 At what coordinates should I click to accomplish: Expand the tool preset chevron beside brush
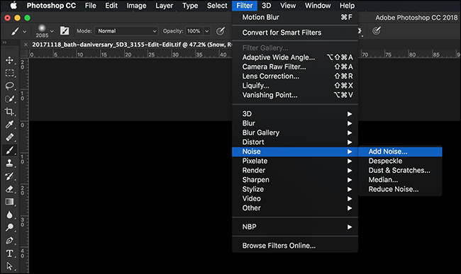coord(25,31)
